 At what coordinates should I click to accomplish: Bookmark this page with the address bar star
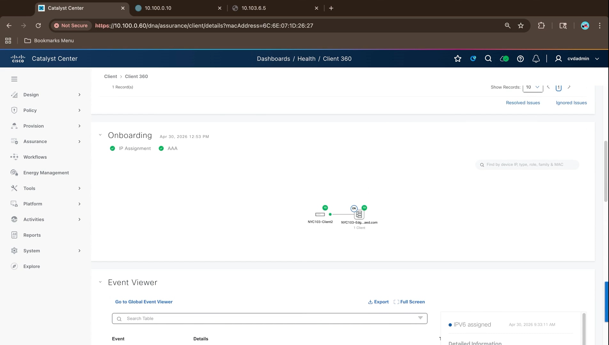coord(521,26)
